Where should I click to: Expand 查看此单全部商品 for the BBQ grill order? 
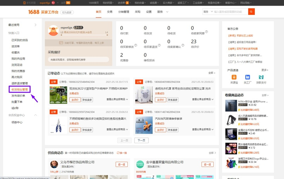117,99
